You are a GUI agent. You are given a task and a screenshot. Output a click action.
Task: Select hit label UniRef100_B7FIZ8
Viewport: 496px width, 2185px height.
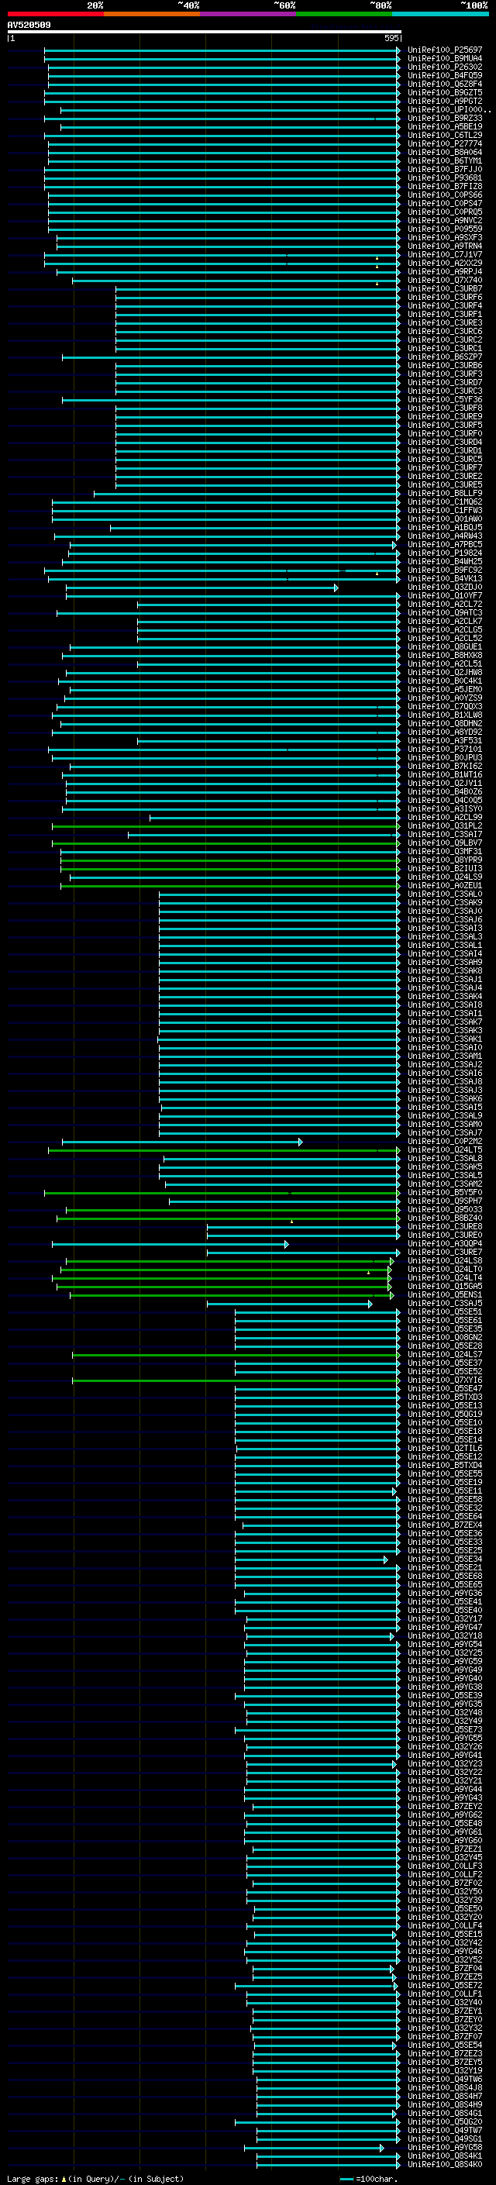click(x=444, y=187)
